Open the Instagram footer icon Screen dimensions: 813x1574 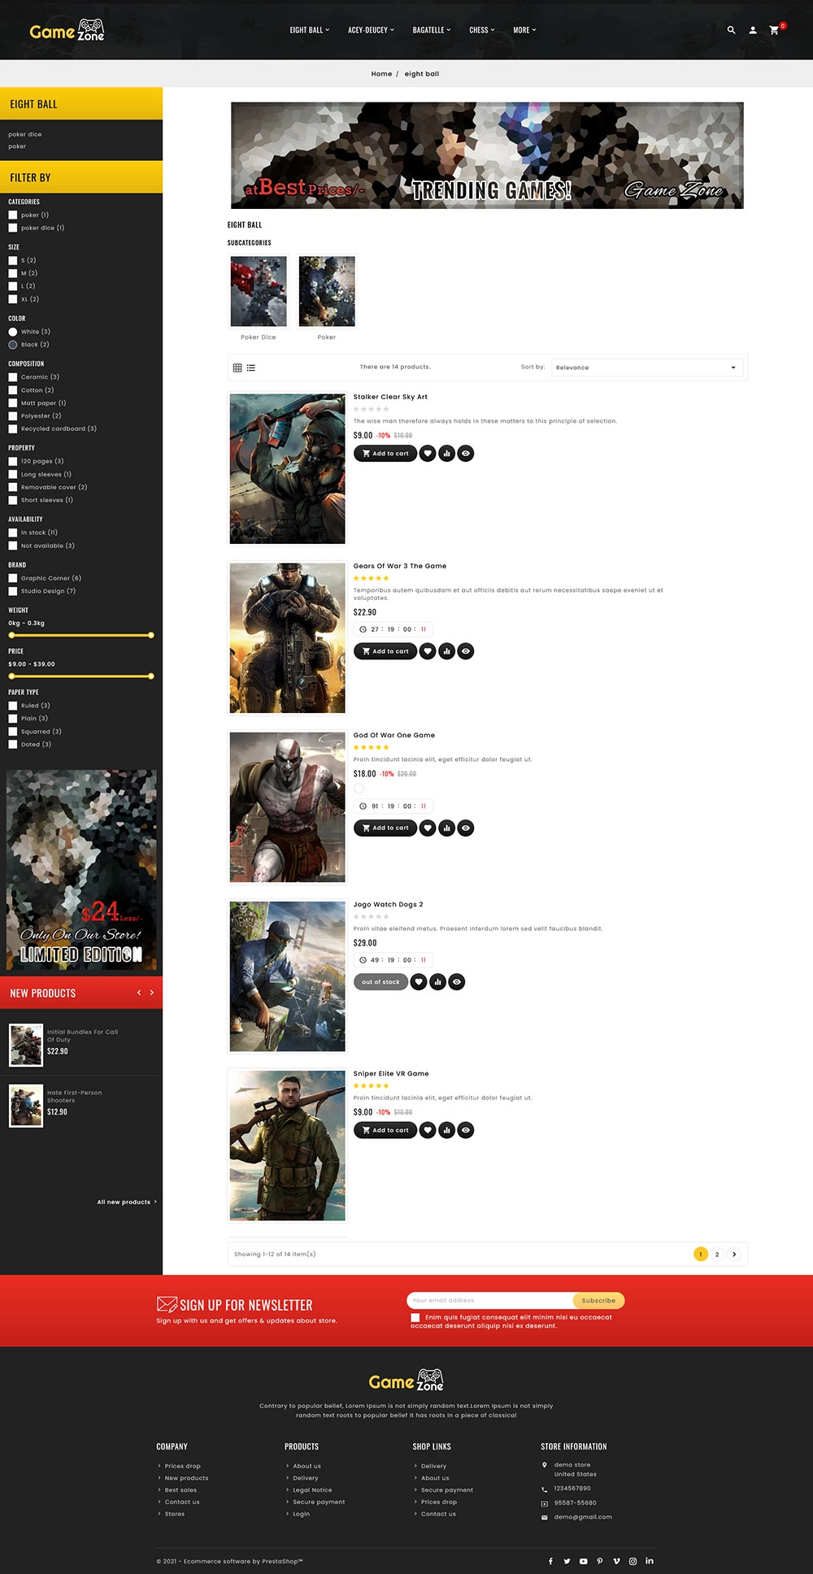(x=633, y=1561)
